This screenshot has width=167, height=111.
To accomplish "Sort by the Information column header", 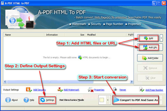I will [x=54, y=35].
